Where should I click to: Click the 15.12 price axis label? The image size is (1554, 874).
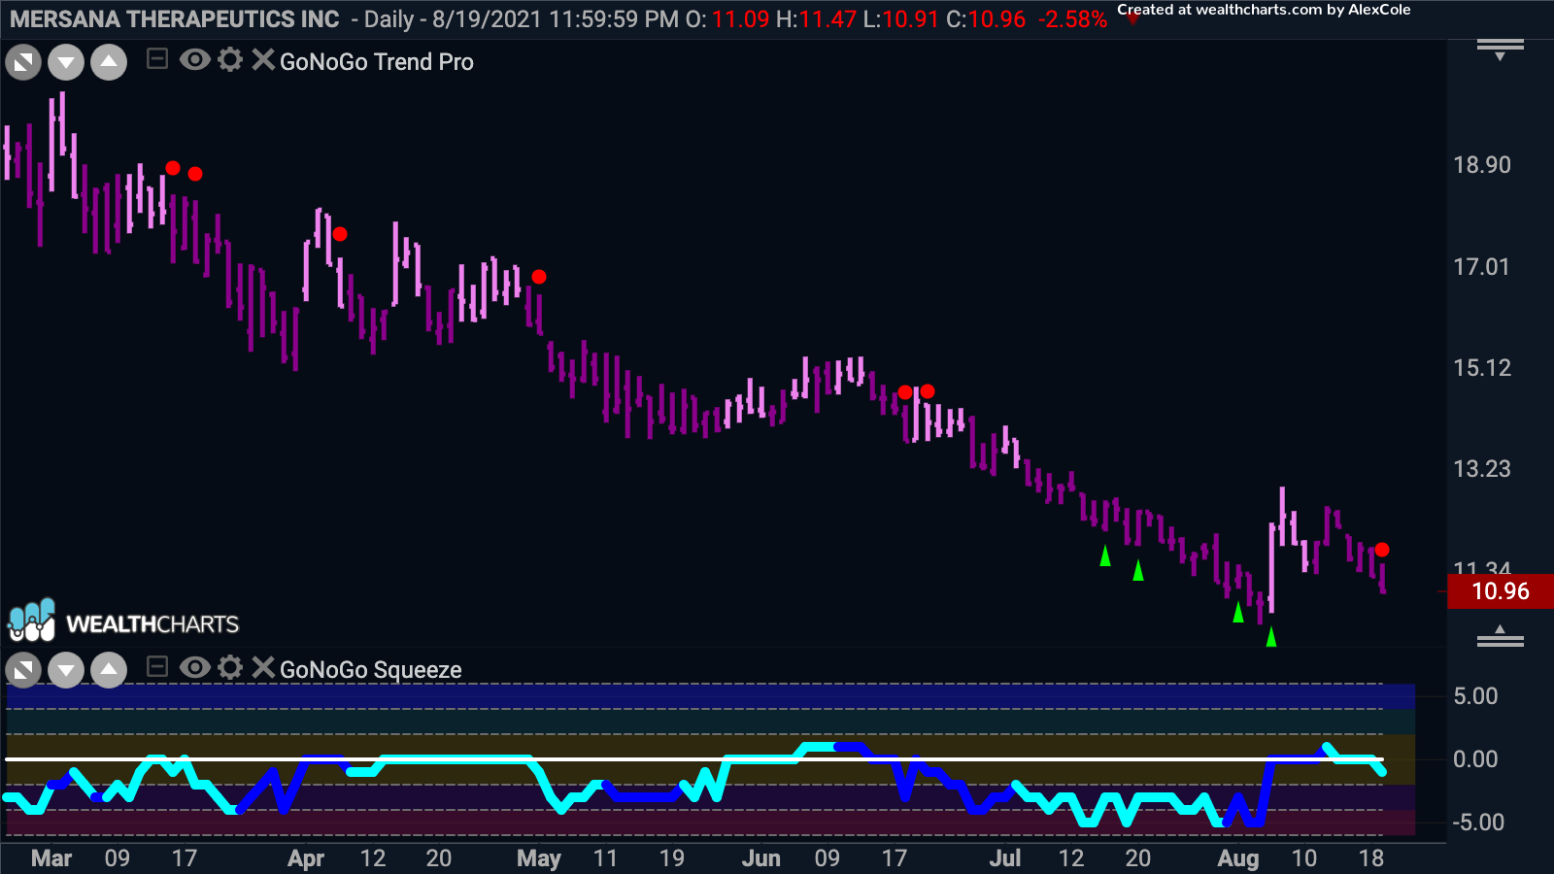point(1482,368)
